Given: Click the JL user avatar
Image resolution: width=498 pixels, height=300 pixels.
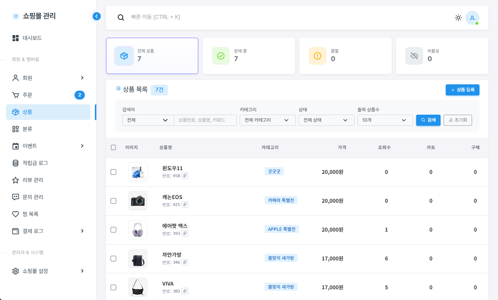Looking at the screenshot, I should [472, 18].
